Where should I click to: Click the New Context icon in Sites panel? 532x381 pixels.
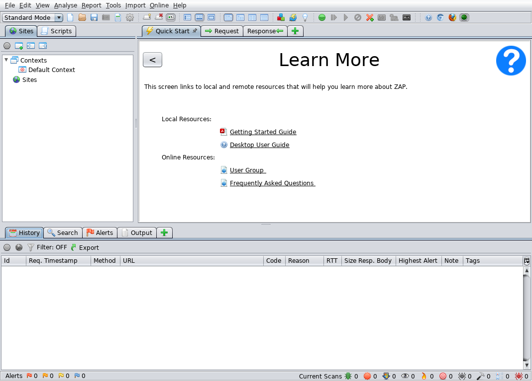point(19,46)
